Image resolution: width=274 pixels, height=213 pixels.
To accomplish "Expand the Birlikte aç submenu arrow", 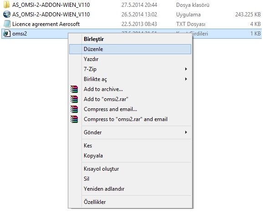I will pyautogui.click(x=186, y=79).
